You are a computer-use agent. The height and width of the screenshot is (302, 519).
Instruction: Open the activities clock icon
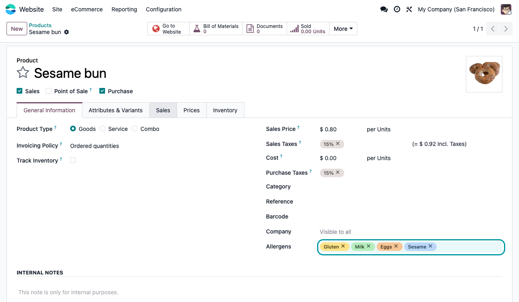[x=397, y=9]
